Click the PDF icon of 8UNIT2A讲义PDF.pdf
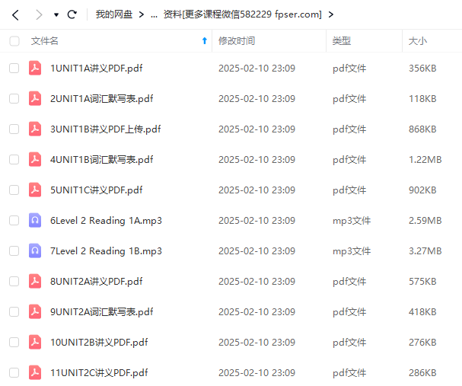Viewport: 462px width, 386px height. 35,281
